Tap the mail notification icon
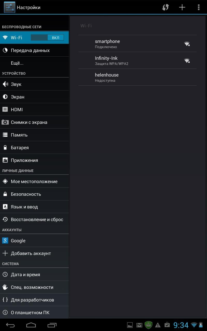The width and height of the screenshot is (207, 331). (139, 325)
